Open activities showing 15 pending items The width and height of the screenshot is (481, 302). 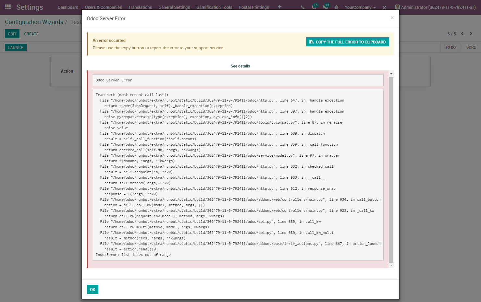314,6
